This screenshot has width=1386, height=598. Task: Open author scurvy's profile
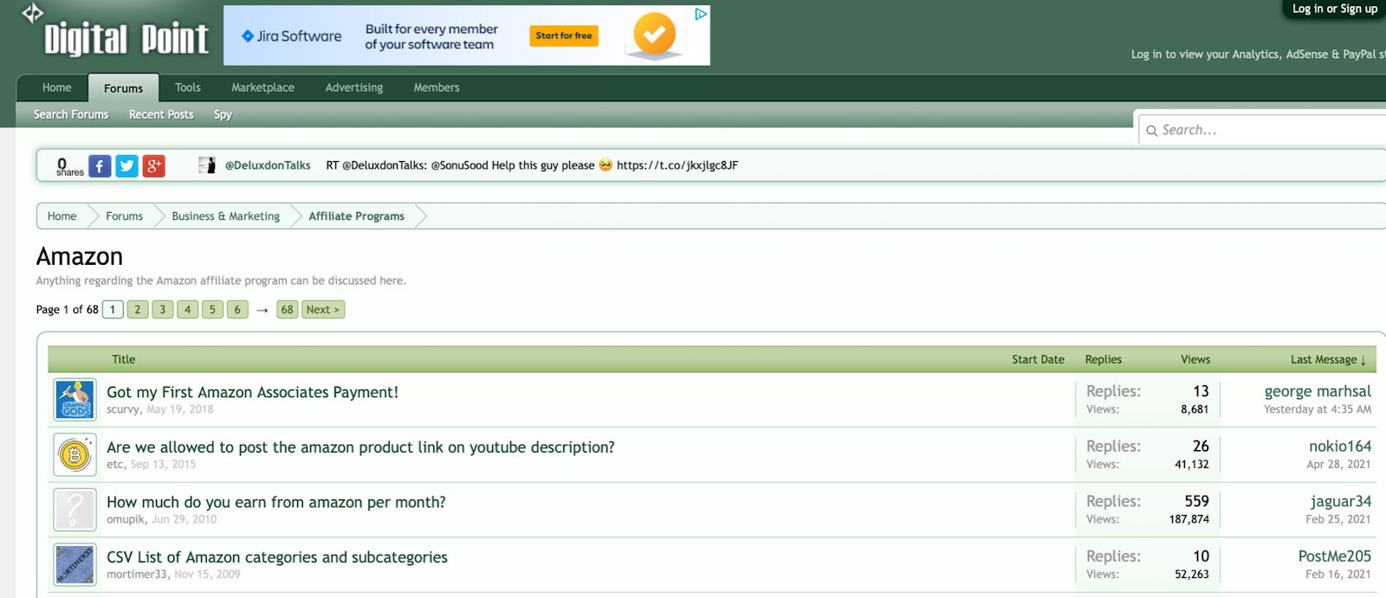(x=123, y=409)
